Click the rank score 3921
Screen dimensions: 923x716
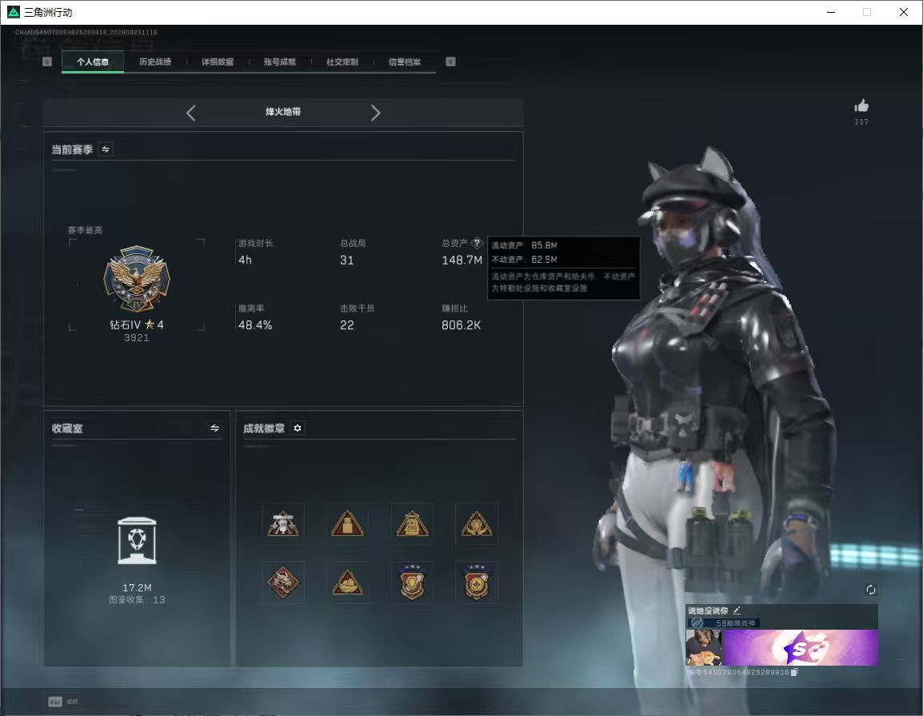click(137, 338)
